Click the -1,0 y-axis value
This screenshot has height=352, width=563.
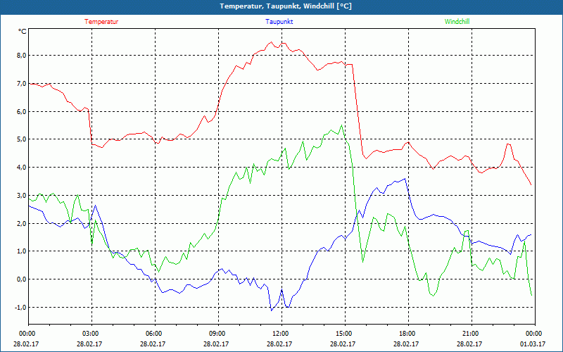pos(21,307)
